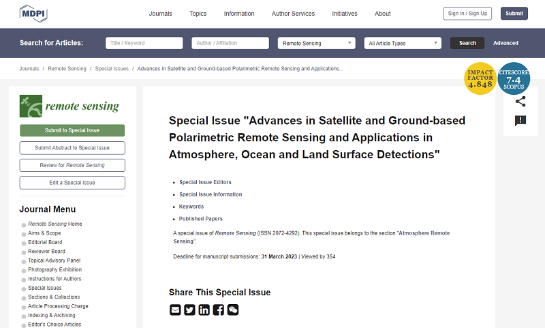545x328 pixels.
Task: Click the CiteScore 7.4 Scopus badge
Action: point(514,78)
